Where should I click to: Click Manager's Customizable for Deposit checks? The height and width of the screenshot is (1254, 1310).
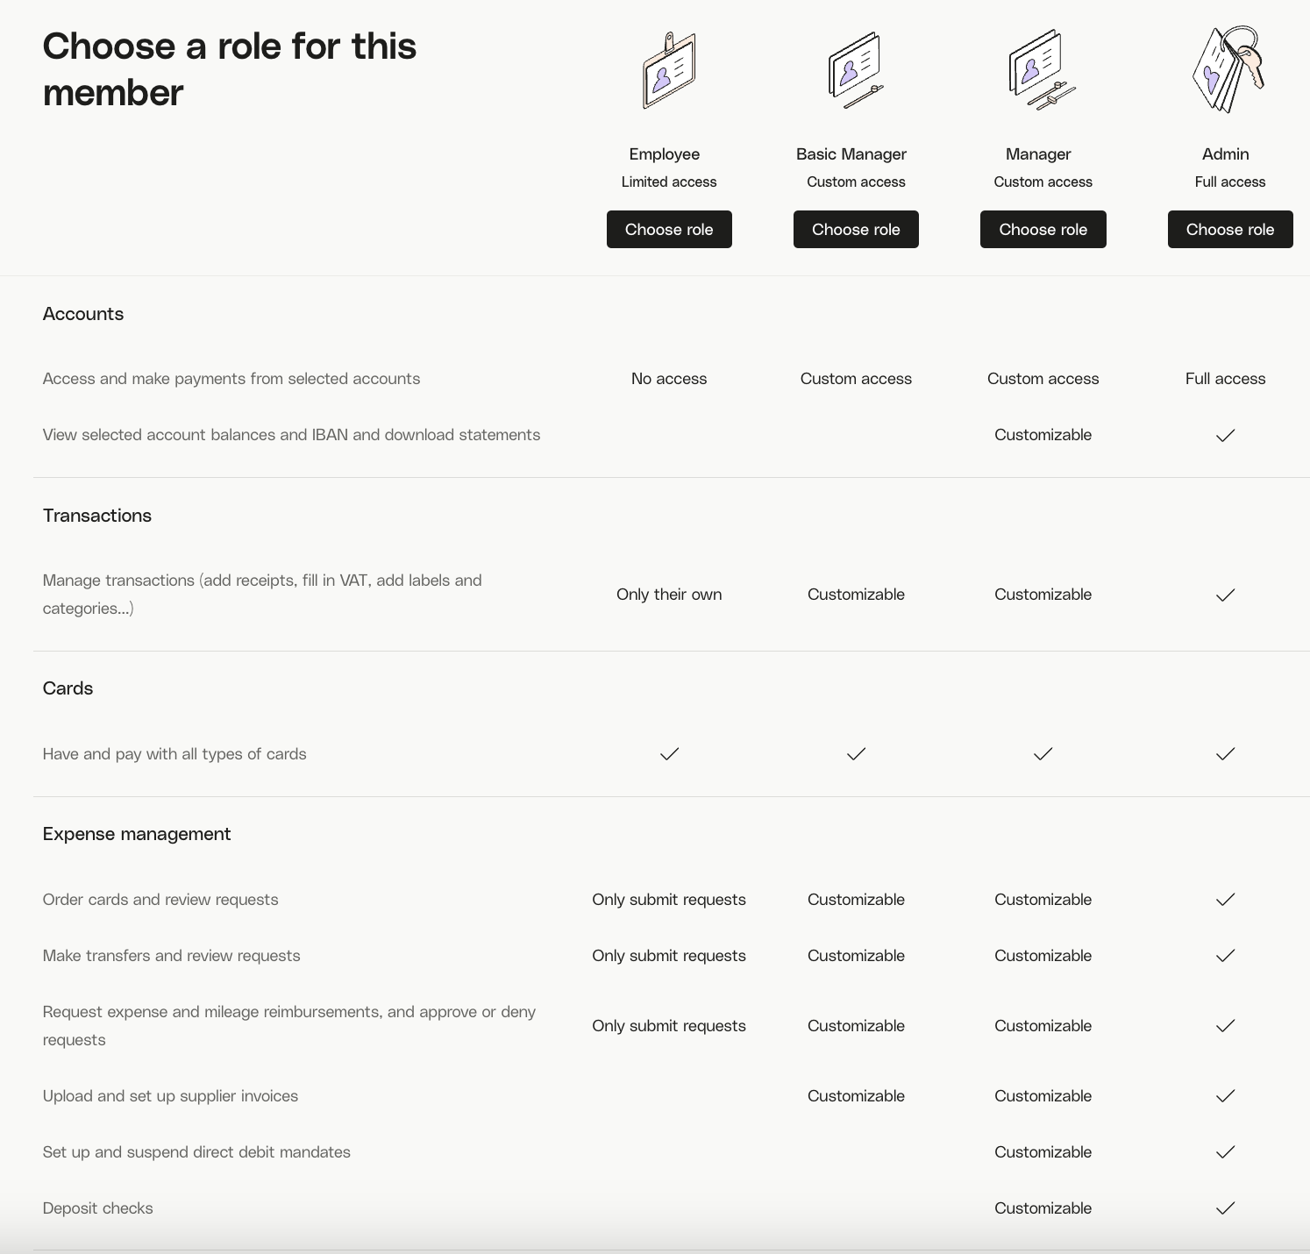click(1043, 1208)
